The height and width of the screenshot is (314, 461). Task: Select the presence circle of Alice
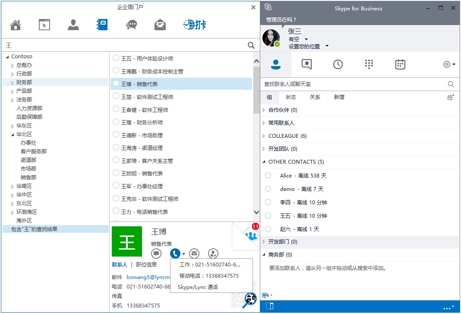(268, 175)
